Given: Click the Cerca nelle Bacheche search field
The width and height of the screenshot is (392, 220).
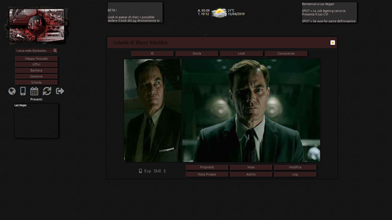Looking at the screenshot, I should click(34, 51).
